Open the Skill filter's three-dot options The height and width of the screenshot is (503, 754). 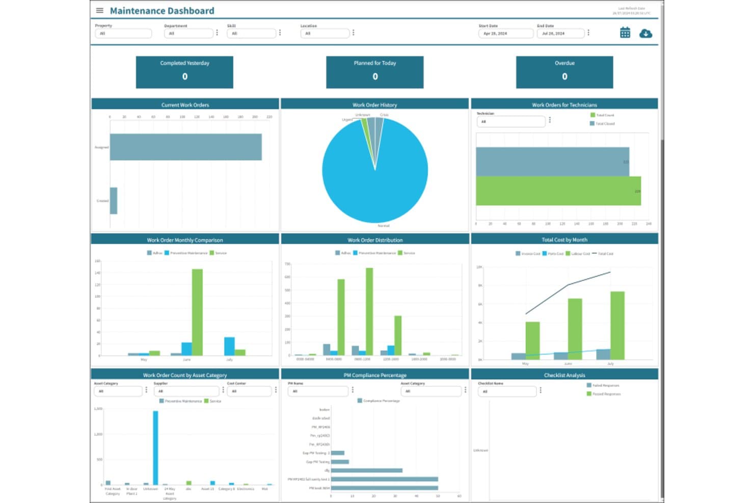[280, 33]
